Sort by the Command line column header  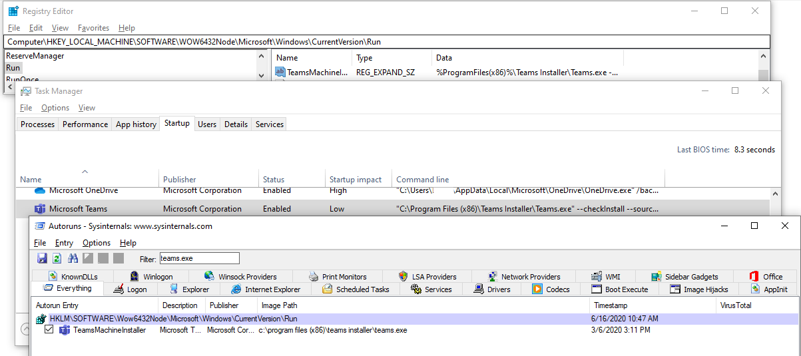[x=528, y=179]
